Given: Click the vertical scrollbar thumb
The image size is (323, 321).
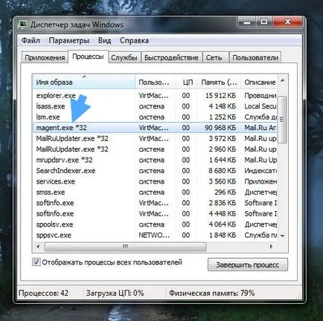Looking at the screenshot, I should (x=283, y=120).
